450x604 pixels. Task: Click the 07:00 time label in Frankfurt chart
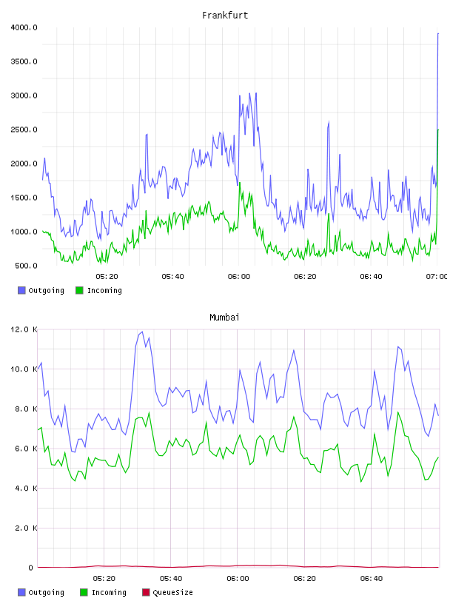pyautogui.click(x=437, y=277)
